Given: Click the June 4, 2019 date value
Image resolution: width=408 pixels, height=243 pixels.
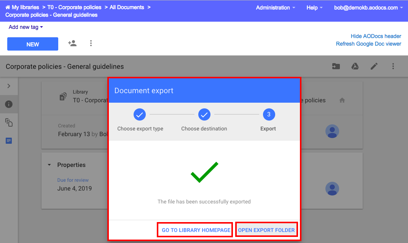Looking at the screenshot, I should click(x=75, y=188).
